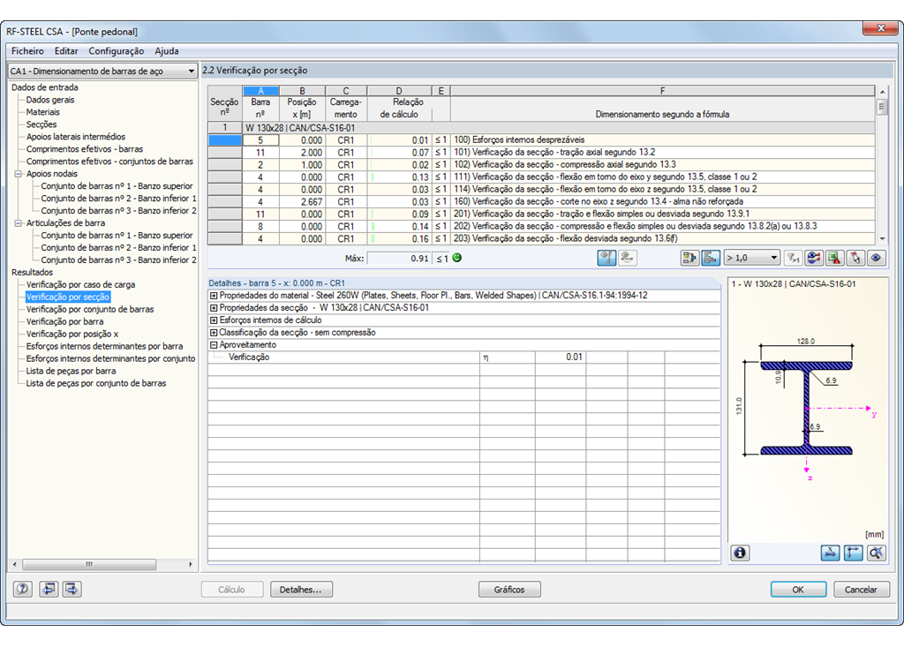Select the row for formula 111 flexão eixo y
Screen dimensions: 904x647
(541, 177)
